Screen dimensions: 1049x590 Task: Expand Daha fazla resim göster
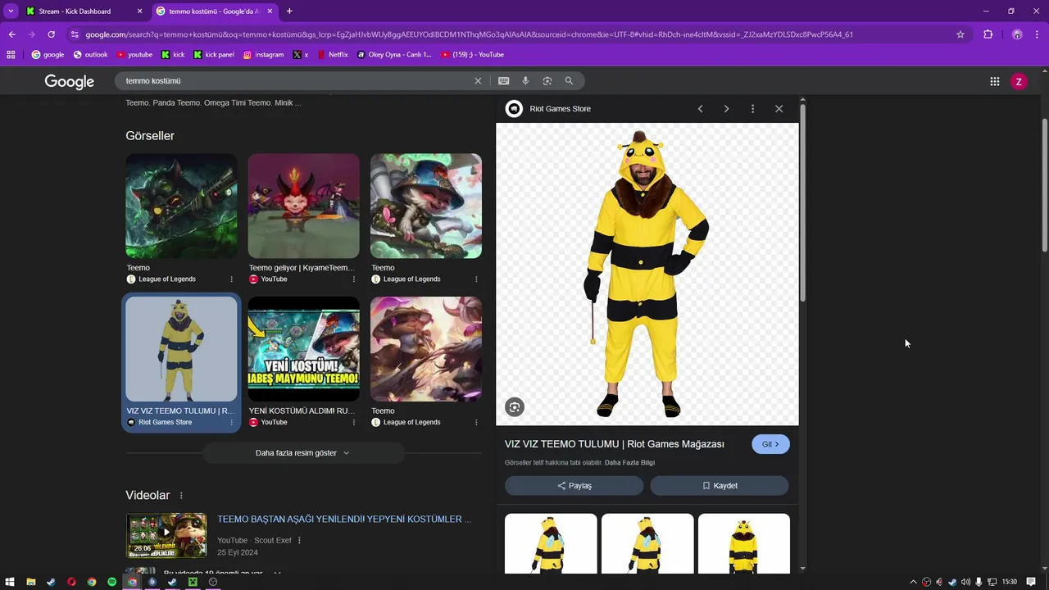pos(303,453)
